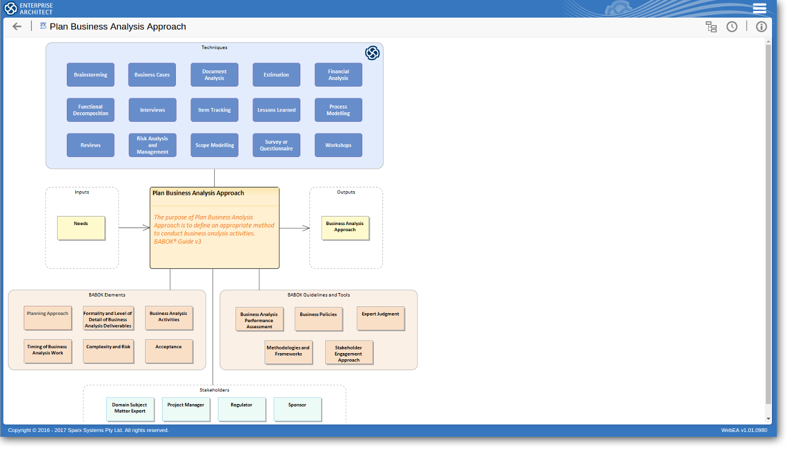This screenshot has height=455, width=795.
Task: Select the Project Manager stakeholder
Action: click(186, 409)
